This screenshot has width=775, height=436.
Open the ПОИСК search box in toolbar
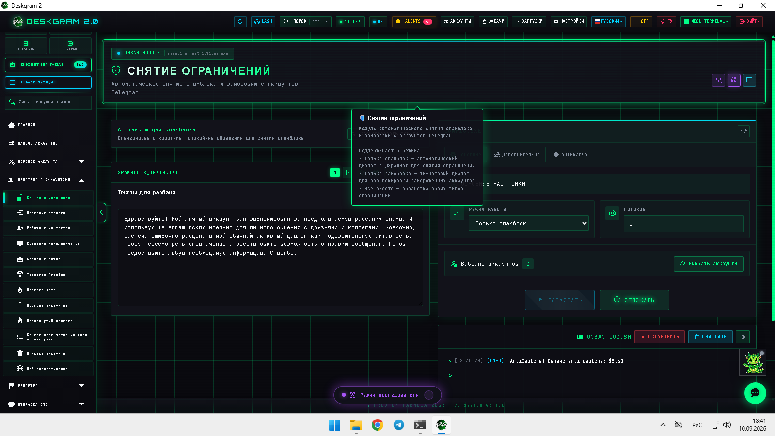[305, 22]
